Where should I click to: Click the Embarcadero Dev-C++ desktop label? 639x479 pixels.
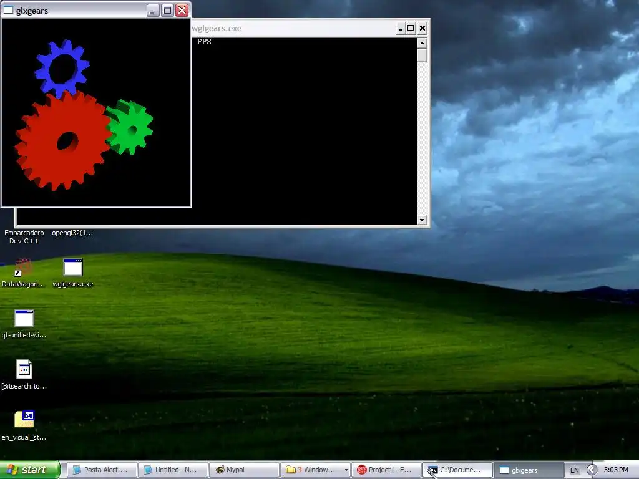point(24,236)
